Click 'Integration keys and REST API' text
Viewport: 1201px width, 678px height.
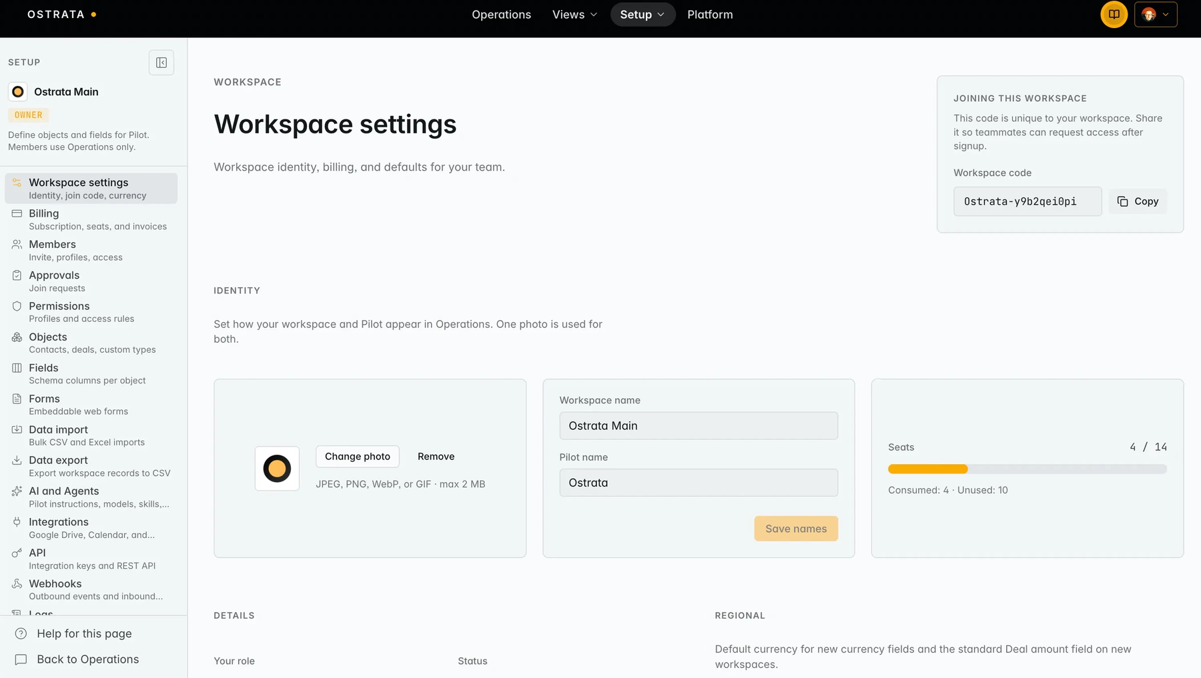[x=92, y=566]
